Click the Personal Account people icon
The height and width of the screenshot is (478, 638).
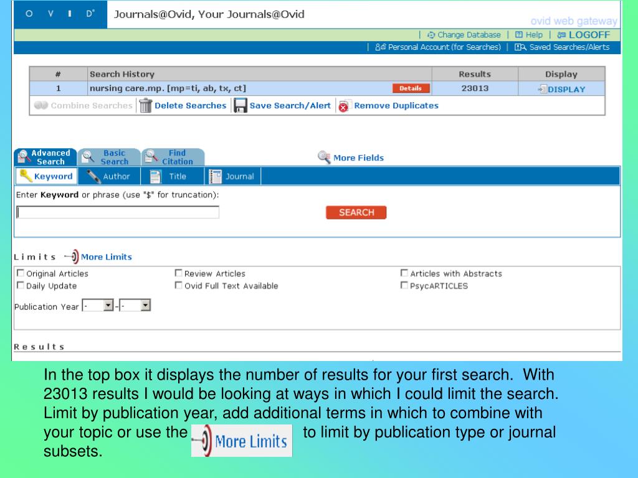[x=381, y=47]
